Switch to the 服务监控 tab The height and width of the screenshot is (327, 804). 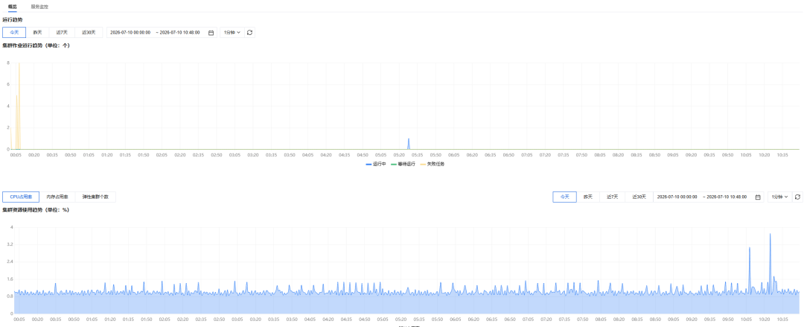(x=39, y=7)
